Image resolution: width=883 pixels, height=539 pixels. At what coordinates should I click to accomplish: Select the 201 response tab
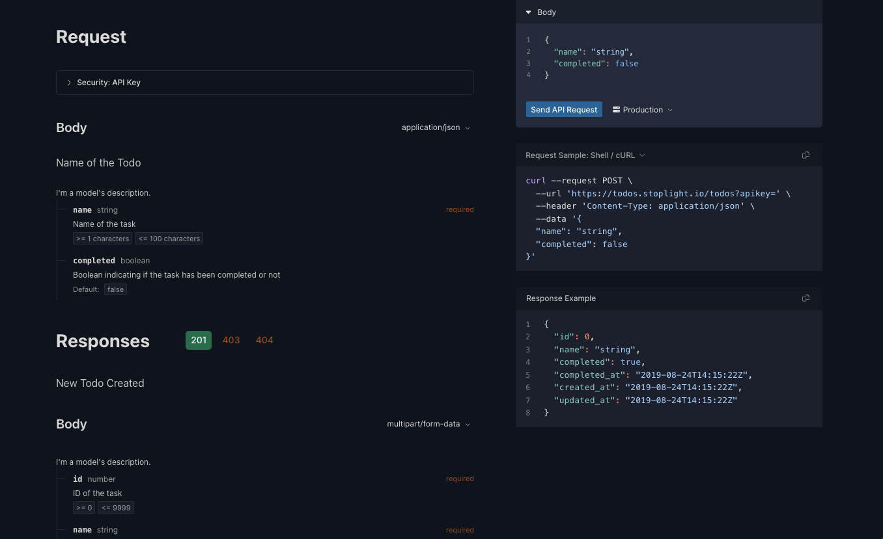[x=199, y=340]
